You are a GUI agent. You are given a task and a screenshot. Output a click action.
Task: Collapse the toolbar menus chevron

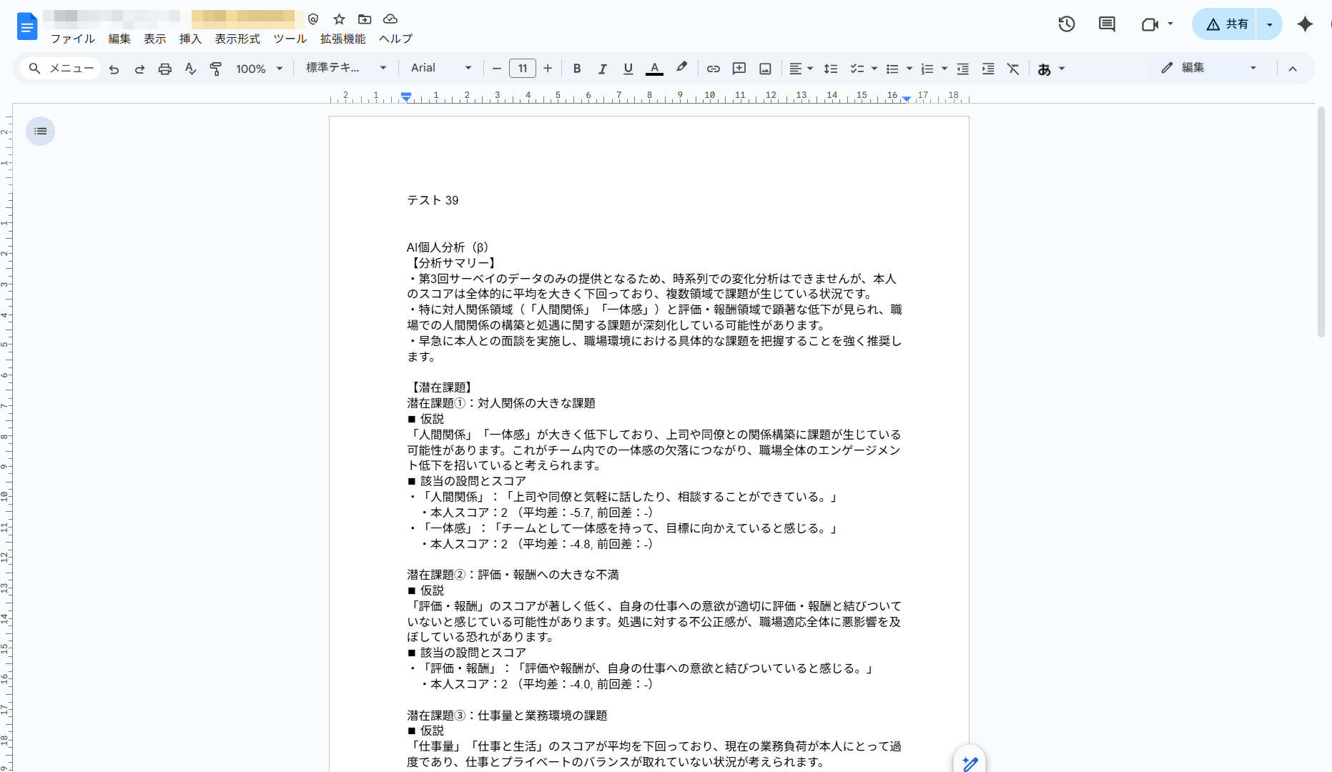coord(1293,69)
